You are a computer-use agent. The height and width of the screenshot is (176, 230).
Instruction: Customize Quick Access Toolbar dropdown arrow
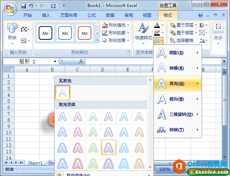(64, 6)
